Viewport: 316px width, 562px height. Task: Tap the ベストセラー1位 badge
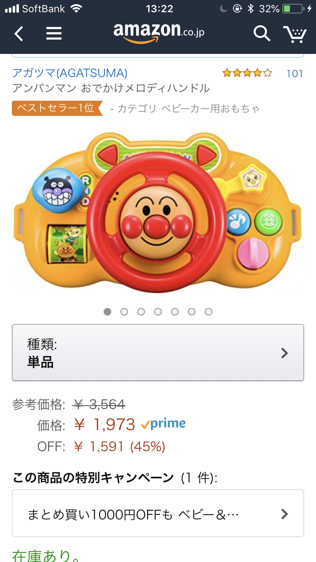(x=57, y=108)
